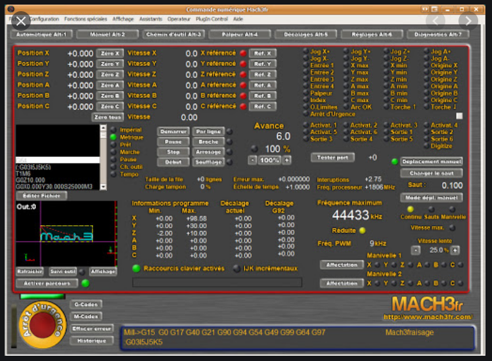Switch to the Diagnostics Alt-7 screen tab
Viewport: 492px width, 361px height.
pyautogui.click(x=439, y=33)
